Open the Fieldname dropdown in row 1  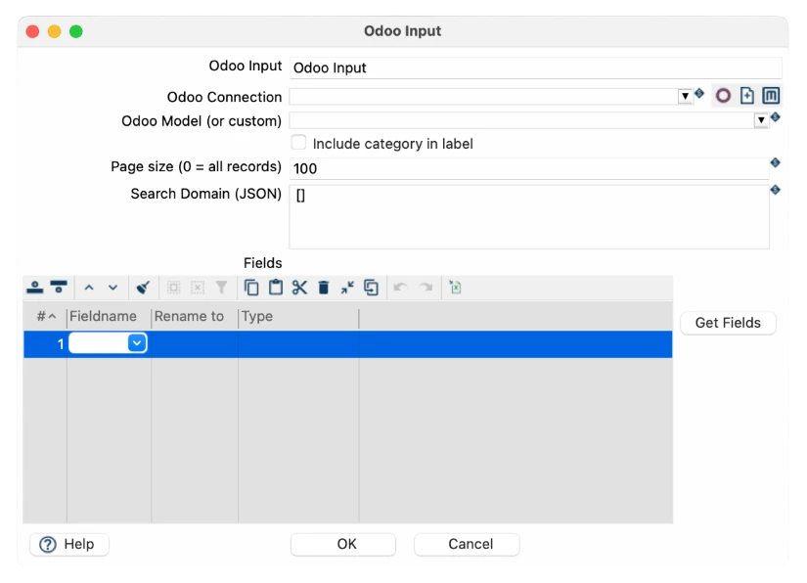(x=137, y=343)
